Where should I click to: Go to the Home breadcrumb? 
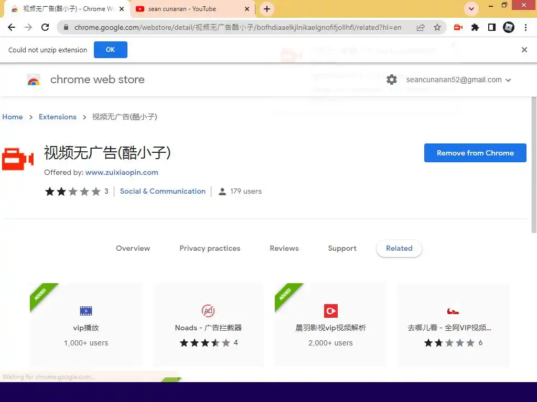coord(13,117)
